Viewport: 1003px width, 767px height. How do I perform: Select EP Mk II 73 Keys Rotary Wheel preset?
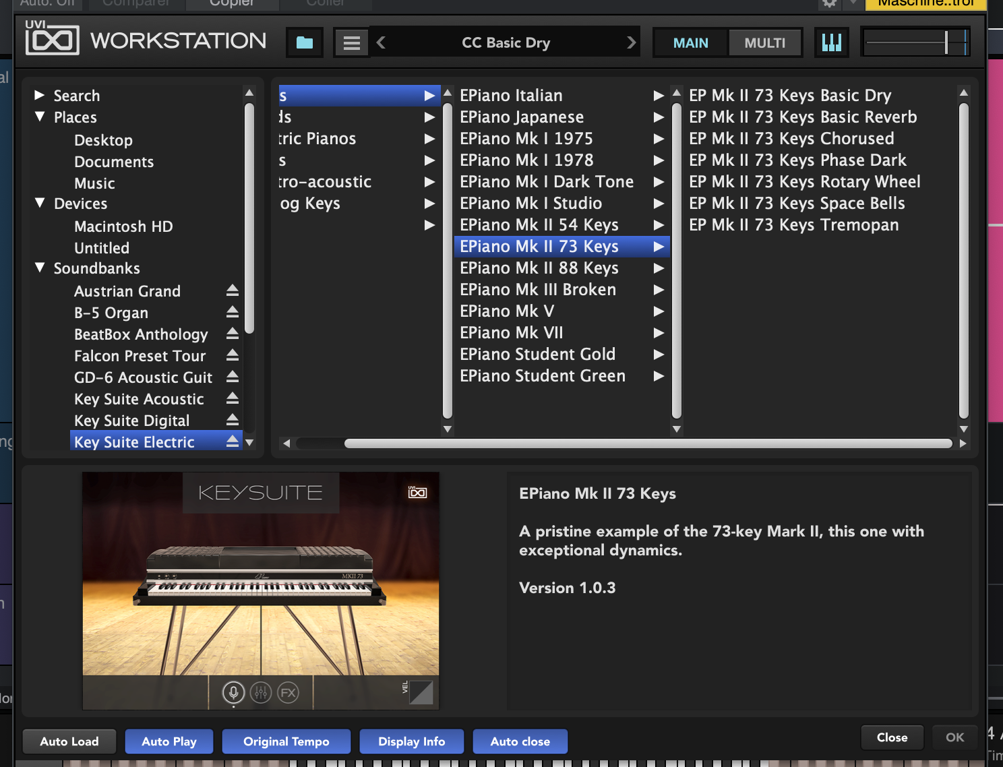(805, 182)
